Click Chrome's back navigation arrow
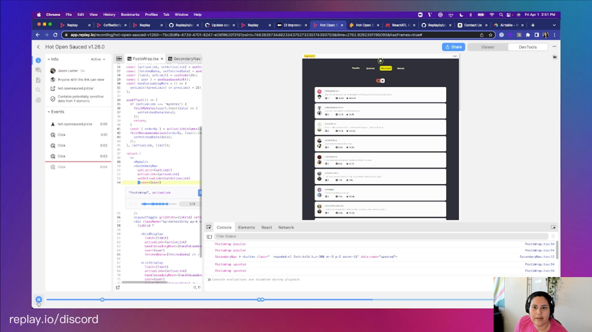Image resolution: width=592 pixels, height=332 pixels. click(x=38, y=35)
